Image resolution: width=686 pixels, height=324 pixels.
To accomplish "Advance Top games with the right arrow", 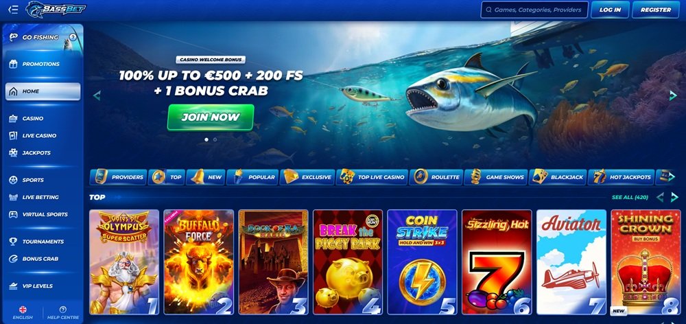I will tap(674, 197).
